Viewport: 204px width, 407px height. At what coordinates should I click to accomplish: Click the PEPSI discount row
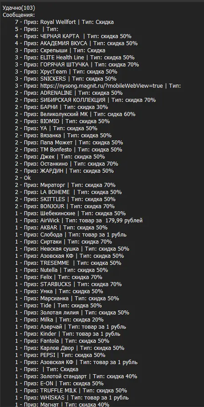[x=60, y=355]
